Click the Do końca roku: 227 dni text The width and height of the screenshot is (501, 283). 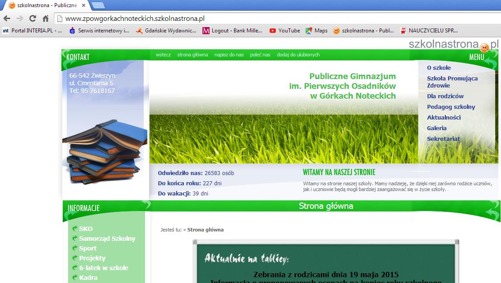click(190, 183)
